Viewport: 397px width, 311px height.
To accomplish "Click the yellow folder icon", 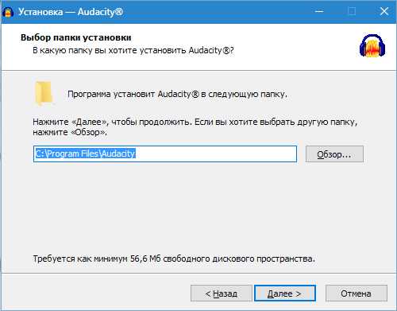I will [x=44, y=94].
